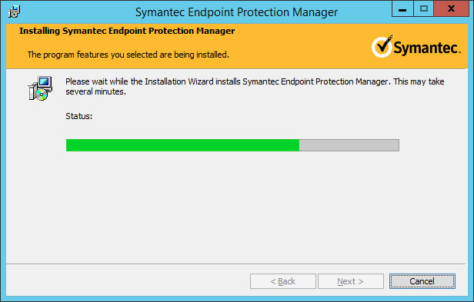Click the disabled Next button
The height and width of the screenshot is (302, 474).
(x=351, y=281)
